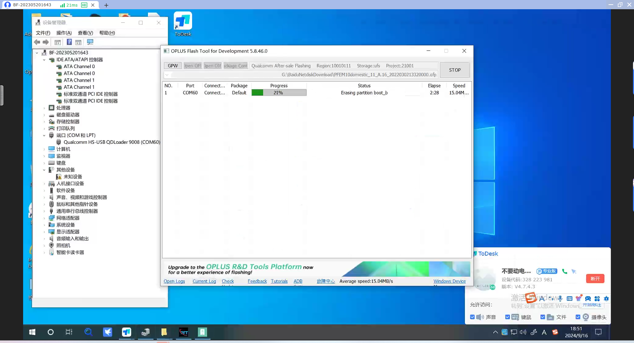Open Task View on the taskbar

pos(69,332)
